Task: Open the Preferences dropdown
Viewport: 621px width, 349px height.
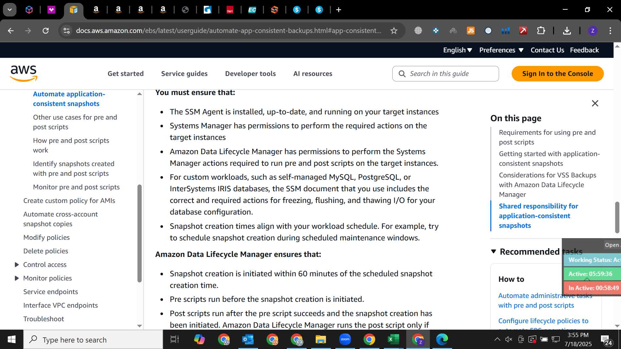Action: click(501, 50)
